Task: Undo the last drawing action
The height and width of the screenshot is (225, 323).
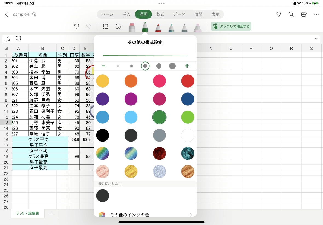Action: [76, 26]
